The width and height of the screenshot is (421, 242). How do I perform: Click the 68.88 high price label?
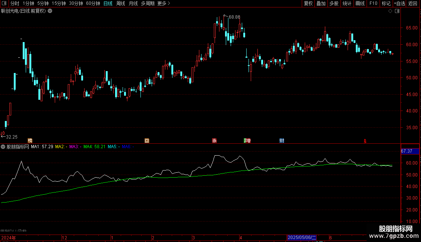point(234,17)
